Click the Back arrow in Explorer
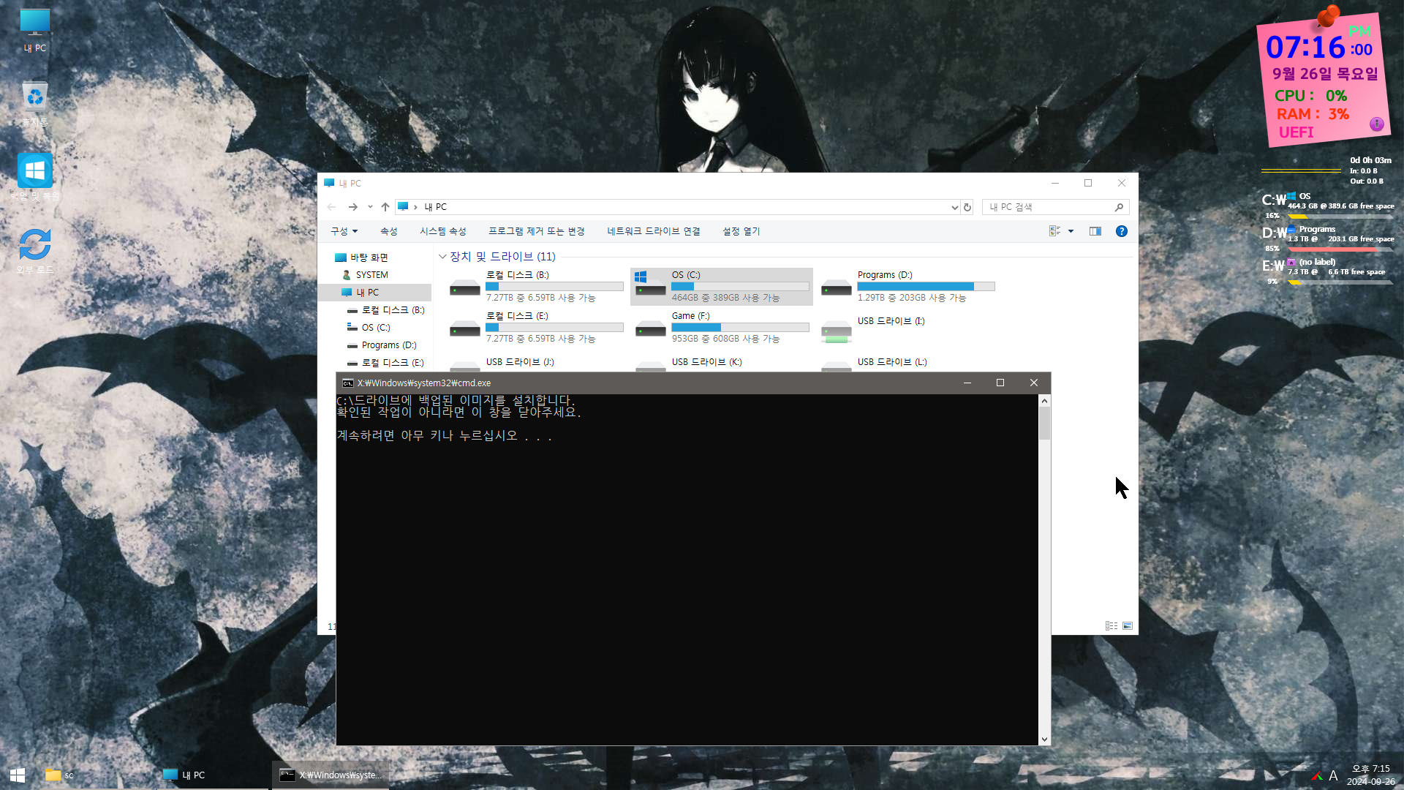1404x790 pixels. tap(331, 207)
